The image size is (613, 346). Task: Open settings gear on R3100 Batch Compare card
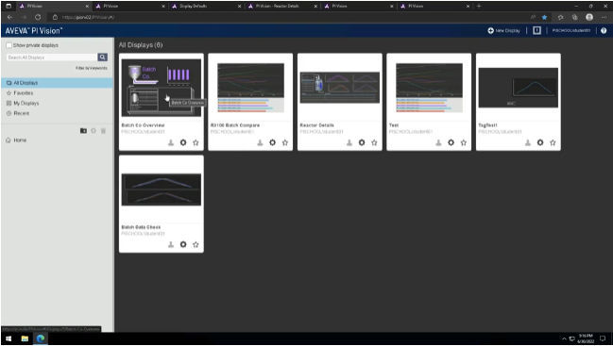272,142
